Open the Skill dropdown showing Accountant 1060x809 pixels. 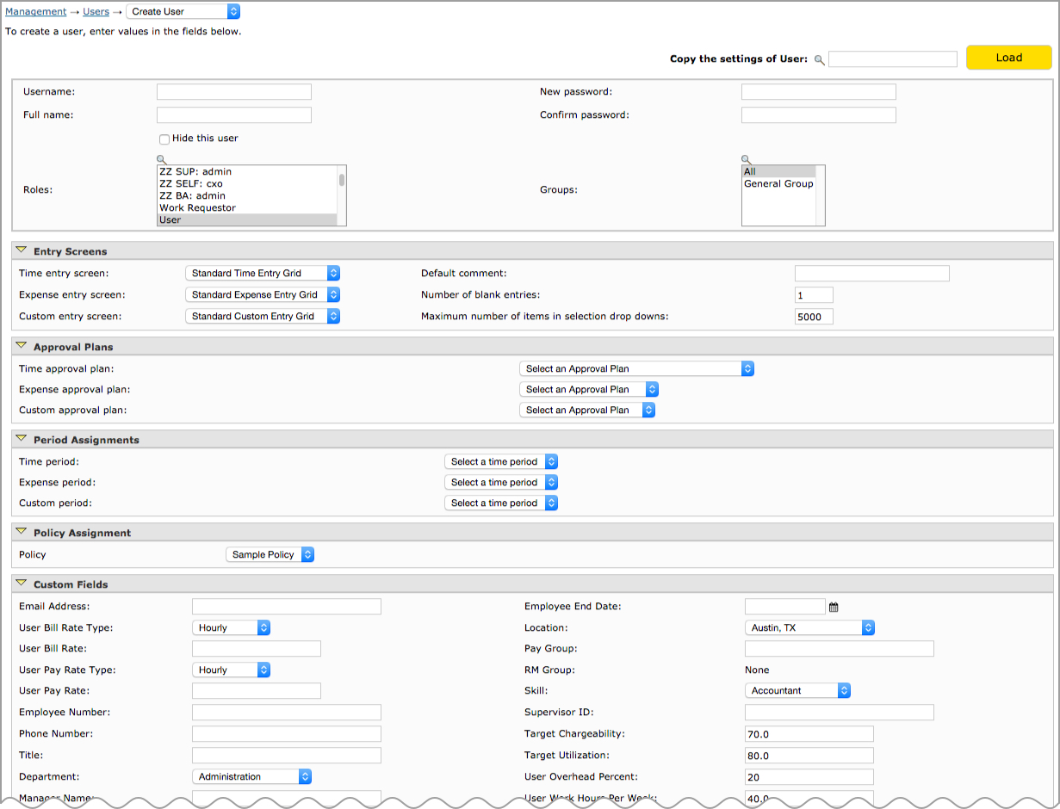click(798, 690)
